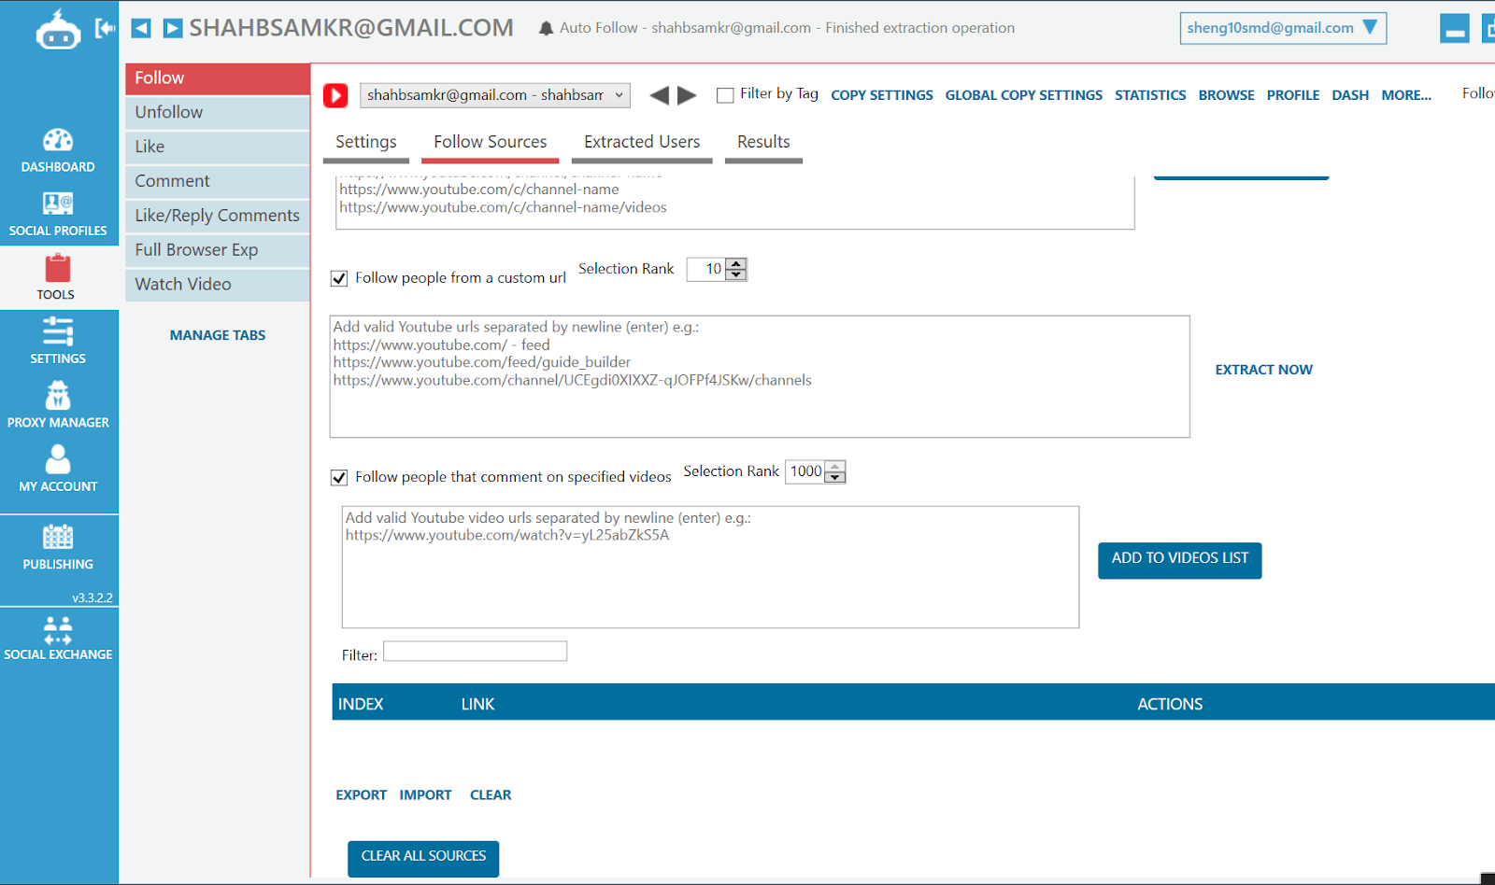This screenshot has height=885, width=1495.
Task: Open the Social Exchange icon
Action: pyautogui.click(x=58, y=630)
